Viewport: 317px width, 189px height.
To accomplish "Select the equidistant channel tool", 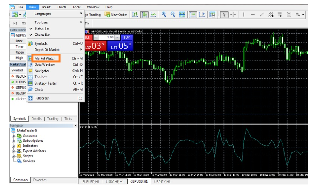I will coord(271,15).
